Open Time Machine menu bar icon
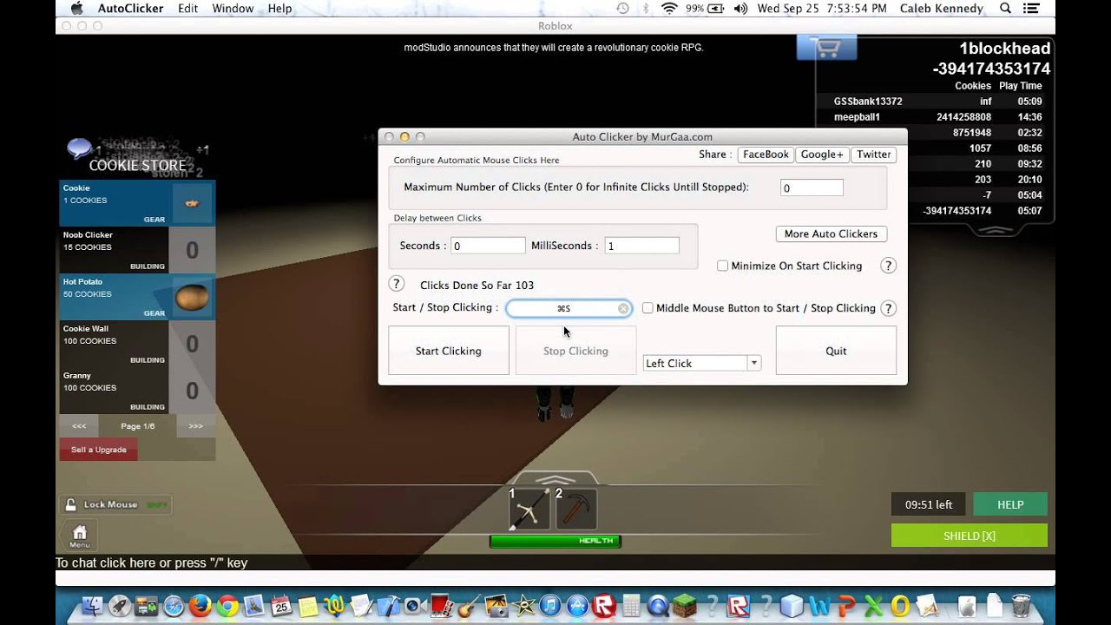Viewport: 1111px width, 625px height. click(622, 9)
